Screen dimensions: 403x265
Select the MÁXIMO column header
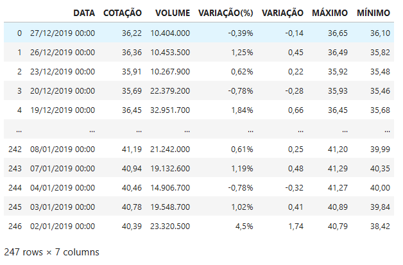pyautogui.click(x=330, y=13)
